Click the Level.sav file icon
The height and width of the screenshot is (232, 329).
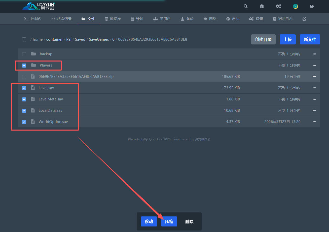(33, 88)
